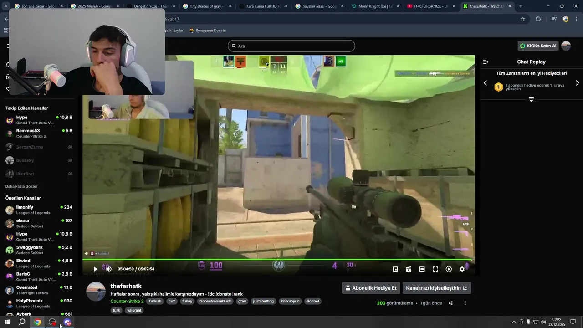Open the theferhatk channel name link

pyautogui.click(x=126, y=286)
